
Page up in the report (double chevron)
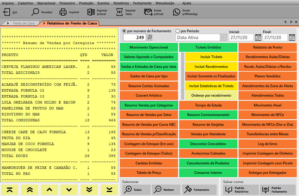pyautogui.click(x=30, y=190)
